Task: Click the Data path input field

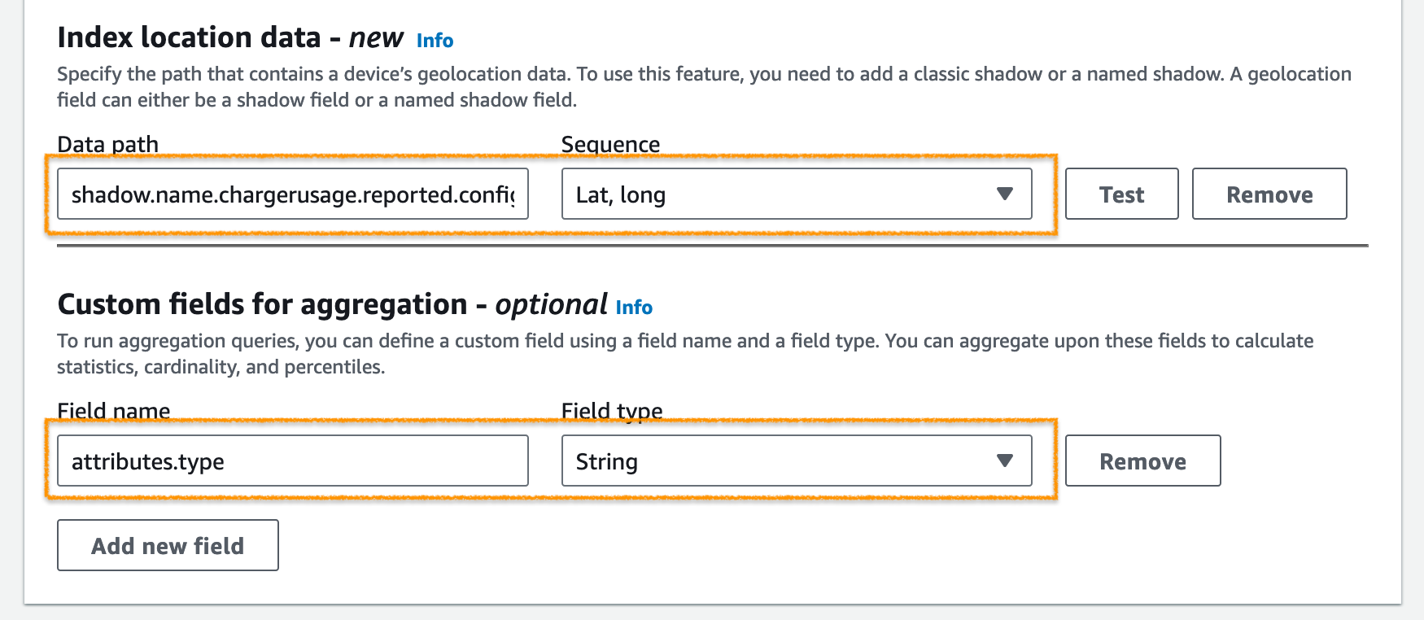Action: pos(292,194)
